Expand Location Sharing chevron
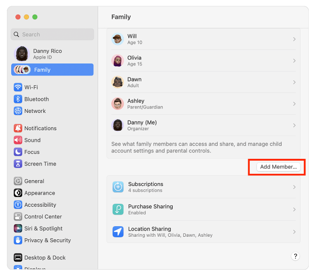This screenshot has width=315, height=276. (294, 232)
